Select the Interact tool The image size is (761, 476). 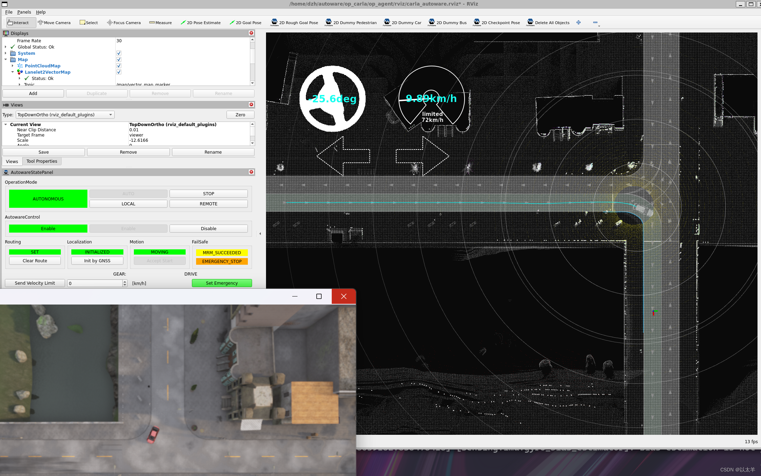[21, 23]
